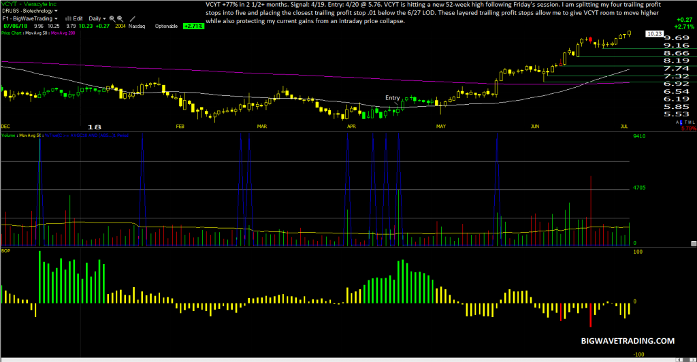697x362 pixels.
Task: Click the FEB month label on time axis
Action: (x=180, y=127)
